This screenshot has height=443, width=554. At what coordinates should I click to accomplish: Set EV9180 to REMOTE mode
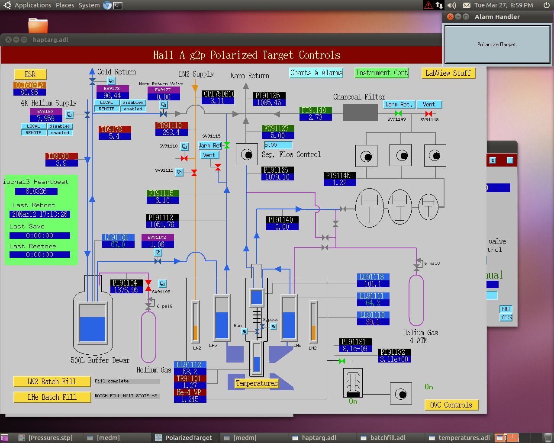pyautogui.click(x=33, y=133)
